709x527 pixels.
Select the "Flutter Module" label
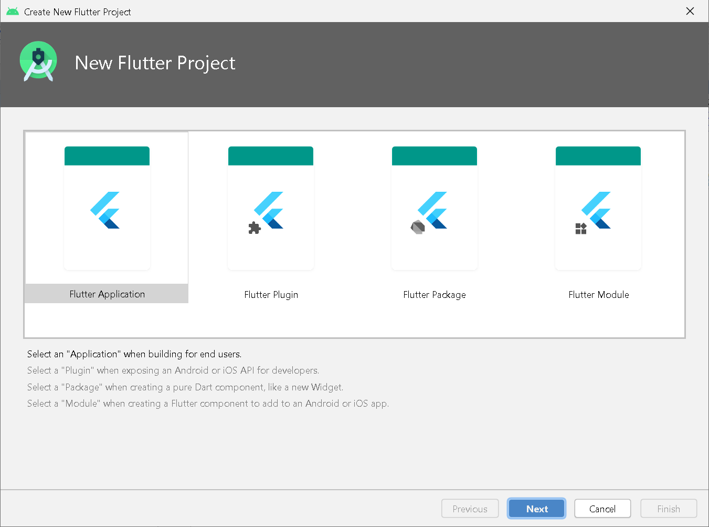tap(598, 295)
